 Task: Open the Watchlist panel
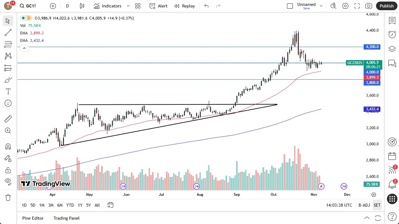coord(392,20)
